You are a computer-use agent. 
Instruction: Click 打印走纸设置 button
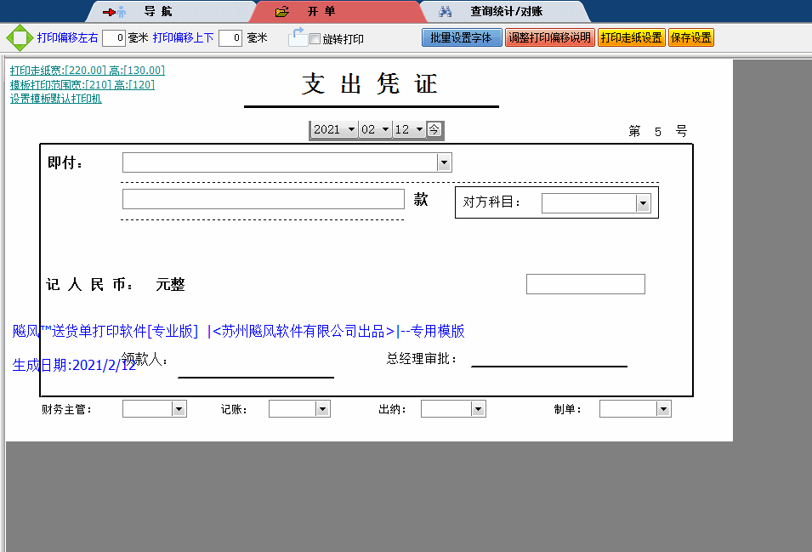pos(631,37)
